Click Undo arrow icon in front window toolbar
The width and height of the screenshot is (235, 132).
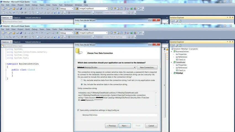(x=37, y=33)
